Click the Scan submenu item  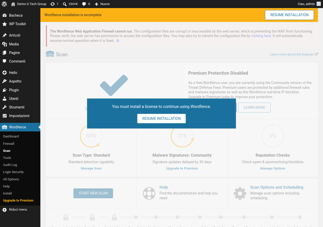(x=7, y=151)
